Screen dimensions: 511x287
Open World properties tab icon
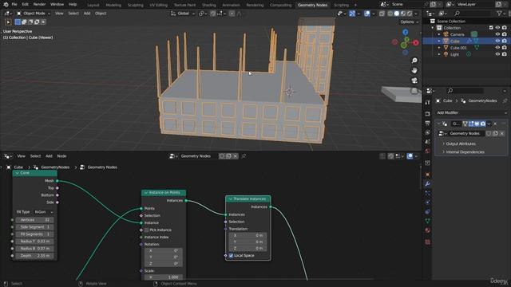428,151
